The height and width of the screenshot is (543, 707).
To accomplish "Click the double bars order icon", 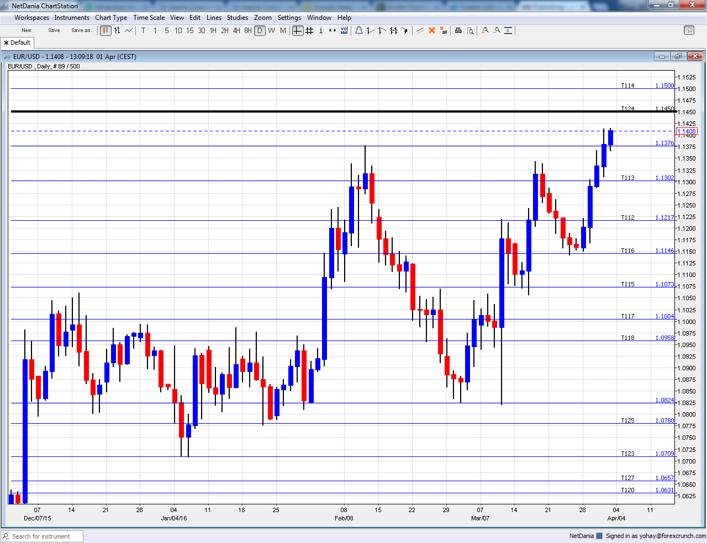I will coord(394,30).
